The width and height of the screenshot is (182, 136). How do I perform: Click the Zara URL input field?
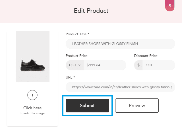[120, 87]
